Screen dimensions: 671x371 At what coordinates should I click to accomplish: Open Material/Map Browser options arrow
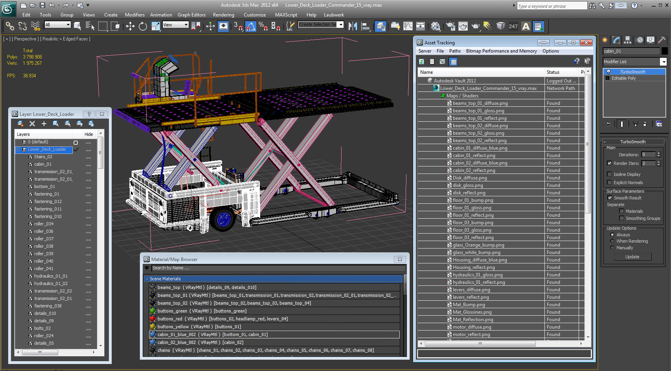147,268
